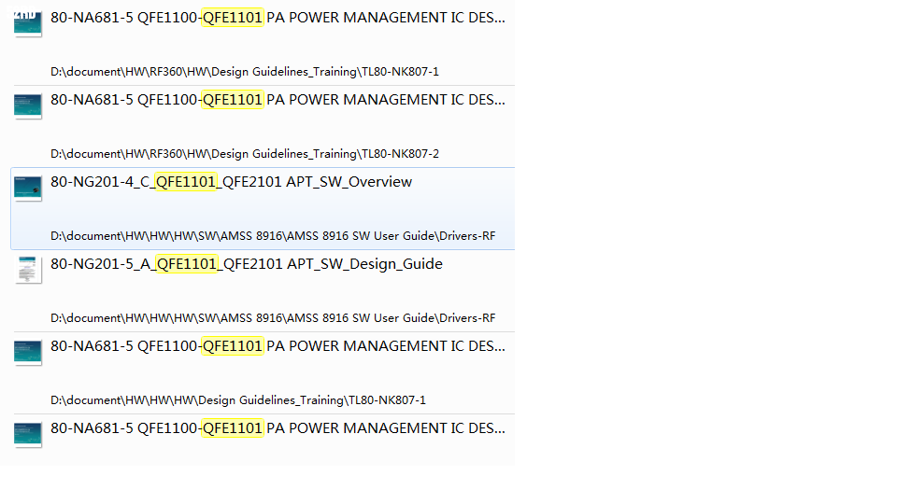Select the last 80-NA681-5 title with no path
Viewport: 897px width, 504px height.
[278, 428]
